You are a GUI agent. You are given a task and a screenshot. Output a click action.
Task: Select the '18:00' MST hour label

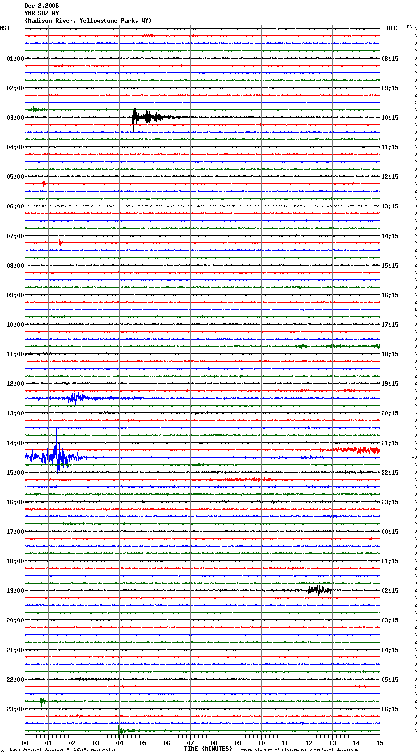pyautogui.click(x=15, y=561)
